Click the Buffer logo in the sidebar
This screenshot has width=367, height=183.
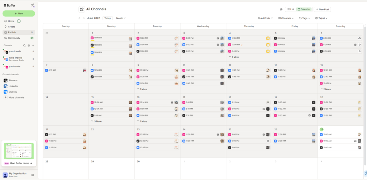(x=10, y=5)
